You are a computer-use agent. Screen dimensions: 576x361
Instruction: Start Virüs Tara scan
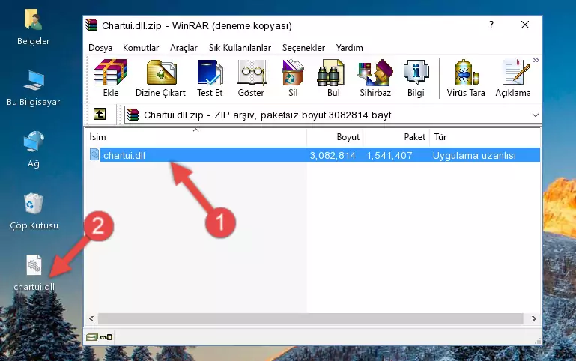point(466,78)
